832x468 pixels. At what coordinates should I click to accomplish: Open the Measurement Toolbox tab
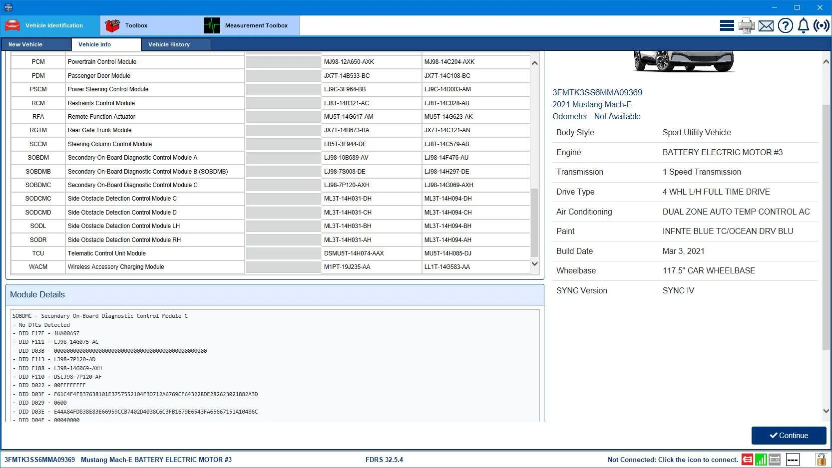tap(250, 25)
